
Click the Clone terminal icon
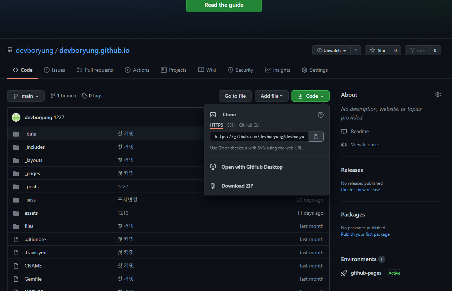click(x=213, y=115)
